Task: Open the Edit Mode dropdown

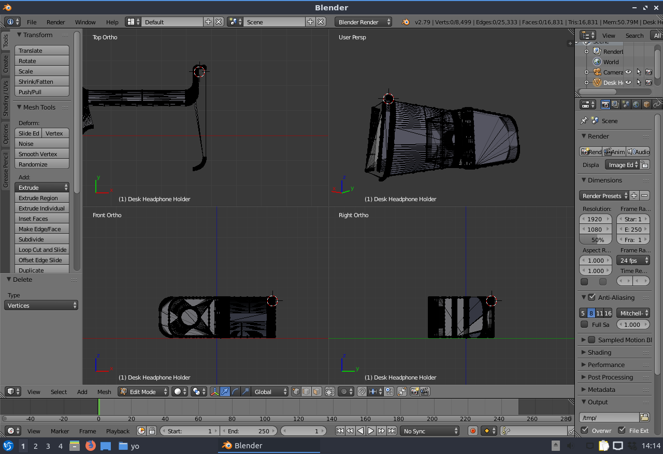Action: tap(143, 391)
